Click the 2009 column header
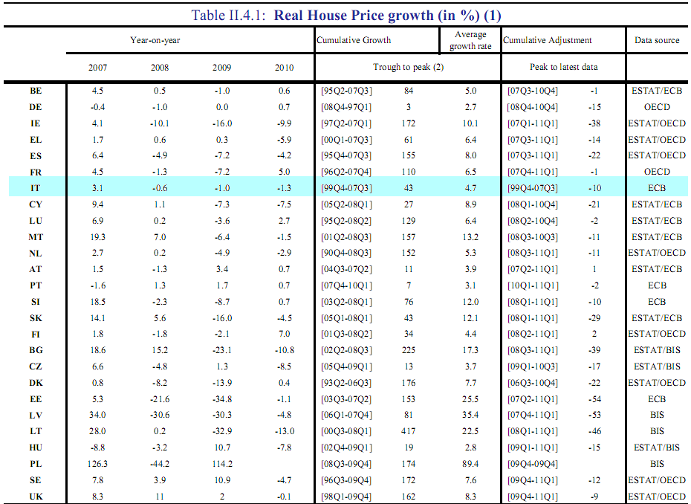This screenshot has height=504, width=691. pos(222,67)
